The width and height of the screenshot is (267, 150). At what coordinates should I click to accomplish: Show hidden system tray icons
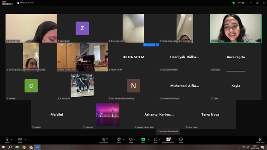point(240,147)
